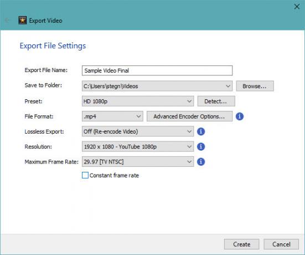Click the Browse... button
Image resolution: width=305 pixels, height=255 pixels.
point(255,86)
